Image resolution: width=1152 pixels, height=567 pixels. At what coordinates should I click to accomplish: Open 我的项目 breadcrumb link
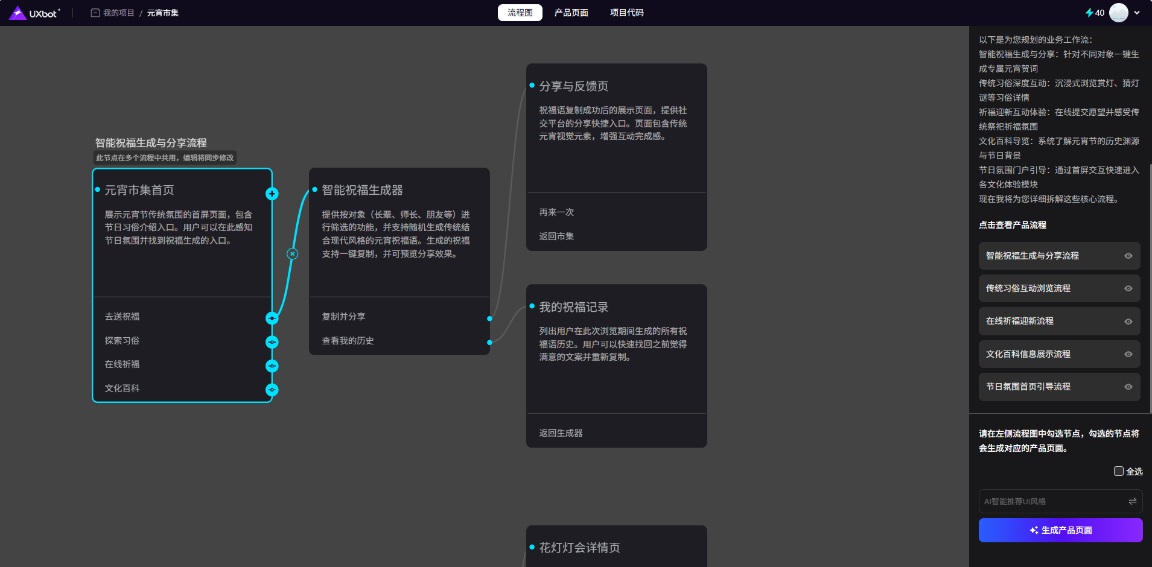tap(118, 13)
